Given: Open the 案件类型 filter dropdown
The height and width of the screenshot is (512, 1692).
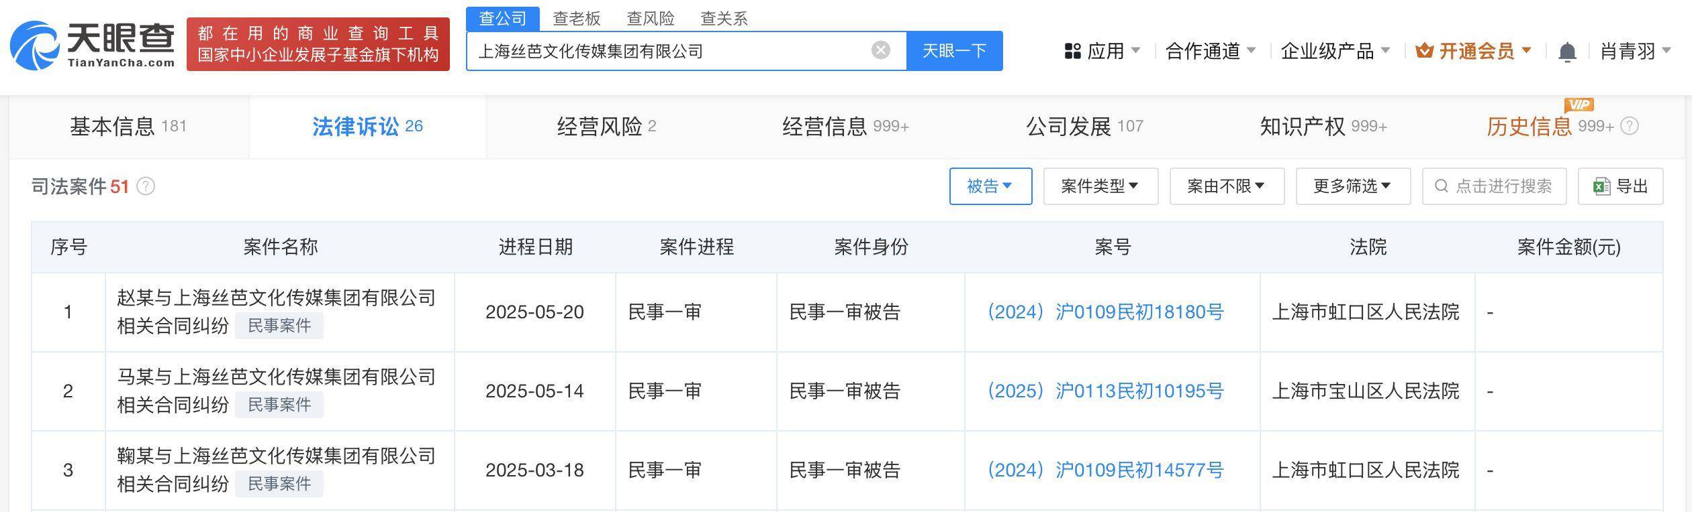Looking at the screenshot, I should (x=1100, y=186).
